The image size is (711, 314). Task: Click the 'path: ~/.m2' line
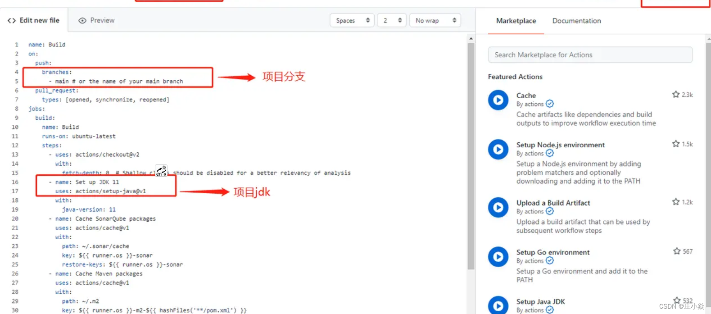(81, 301)
